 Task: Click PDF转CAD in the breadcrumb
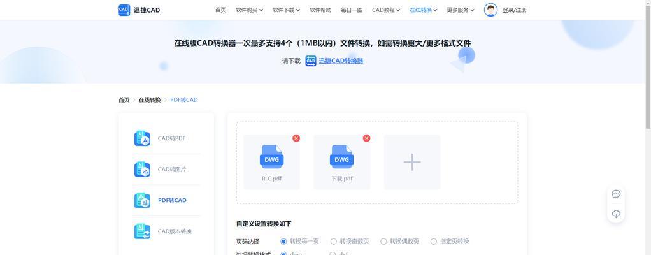tap(184, 99)
